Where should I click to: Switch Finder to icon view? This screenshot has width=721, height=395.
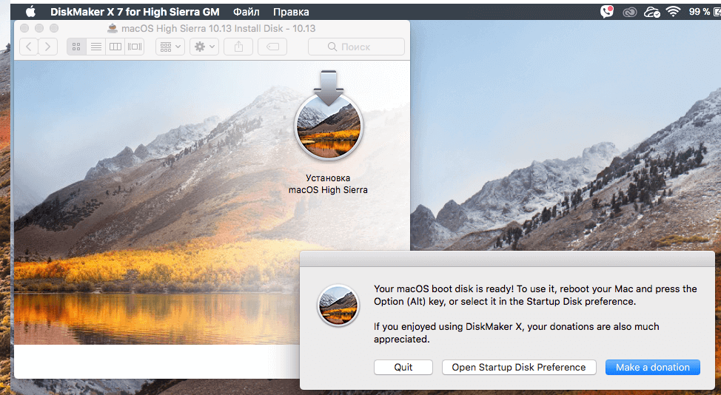tap(76, 47)
